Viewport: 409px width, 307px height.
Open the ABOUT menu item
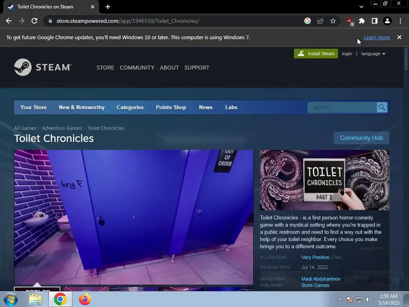point(169,68)
